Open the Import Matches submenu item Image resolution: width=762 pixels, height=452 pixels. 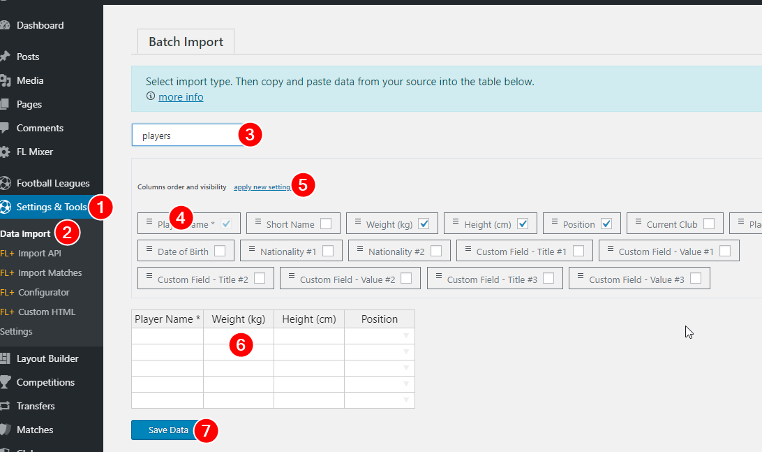(40, 272)
